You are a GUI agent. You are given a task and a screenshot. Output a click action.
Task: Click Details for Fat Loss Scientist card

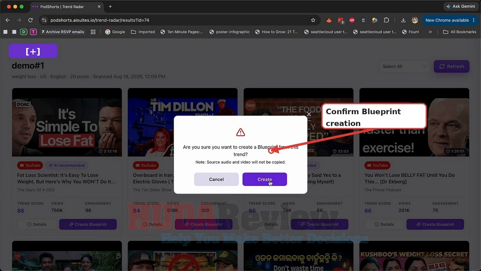point(37,225)
